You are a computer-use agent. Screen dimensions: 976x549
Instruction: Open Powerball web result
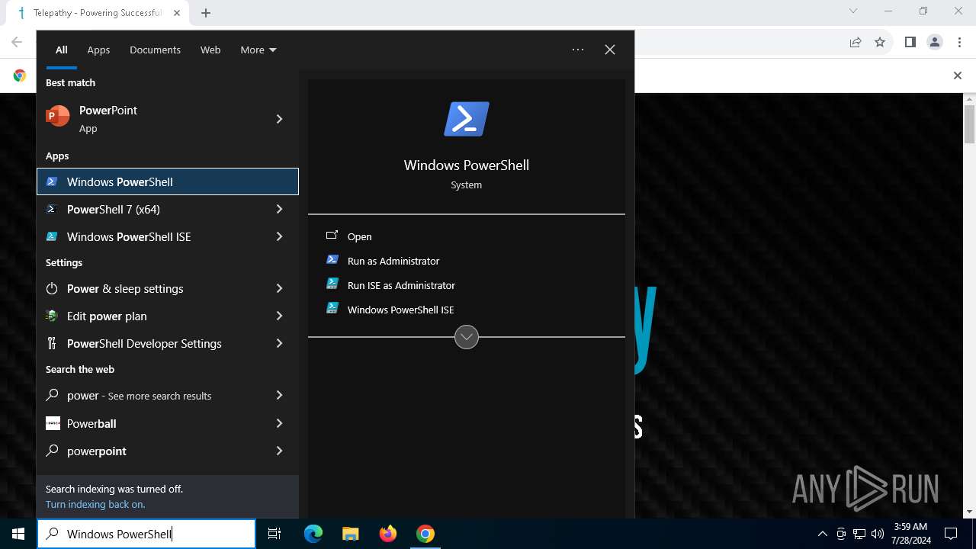click(149, 423)
